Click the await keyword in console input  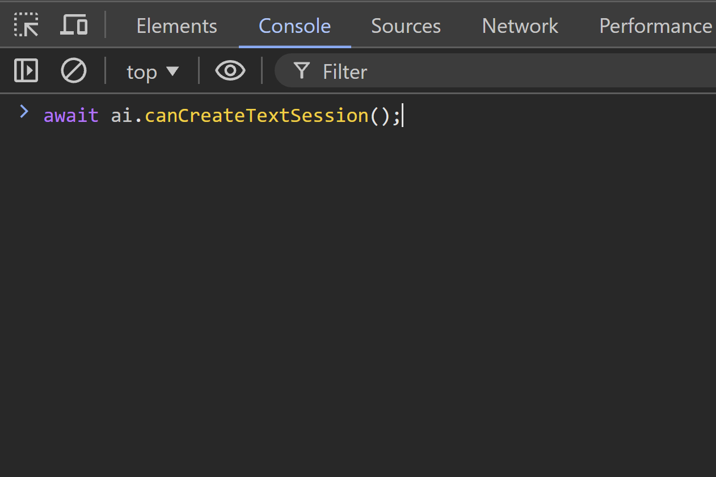click(x=71, y=116)
